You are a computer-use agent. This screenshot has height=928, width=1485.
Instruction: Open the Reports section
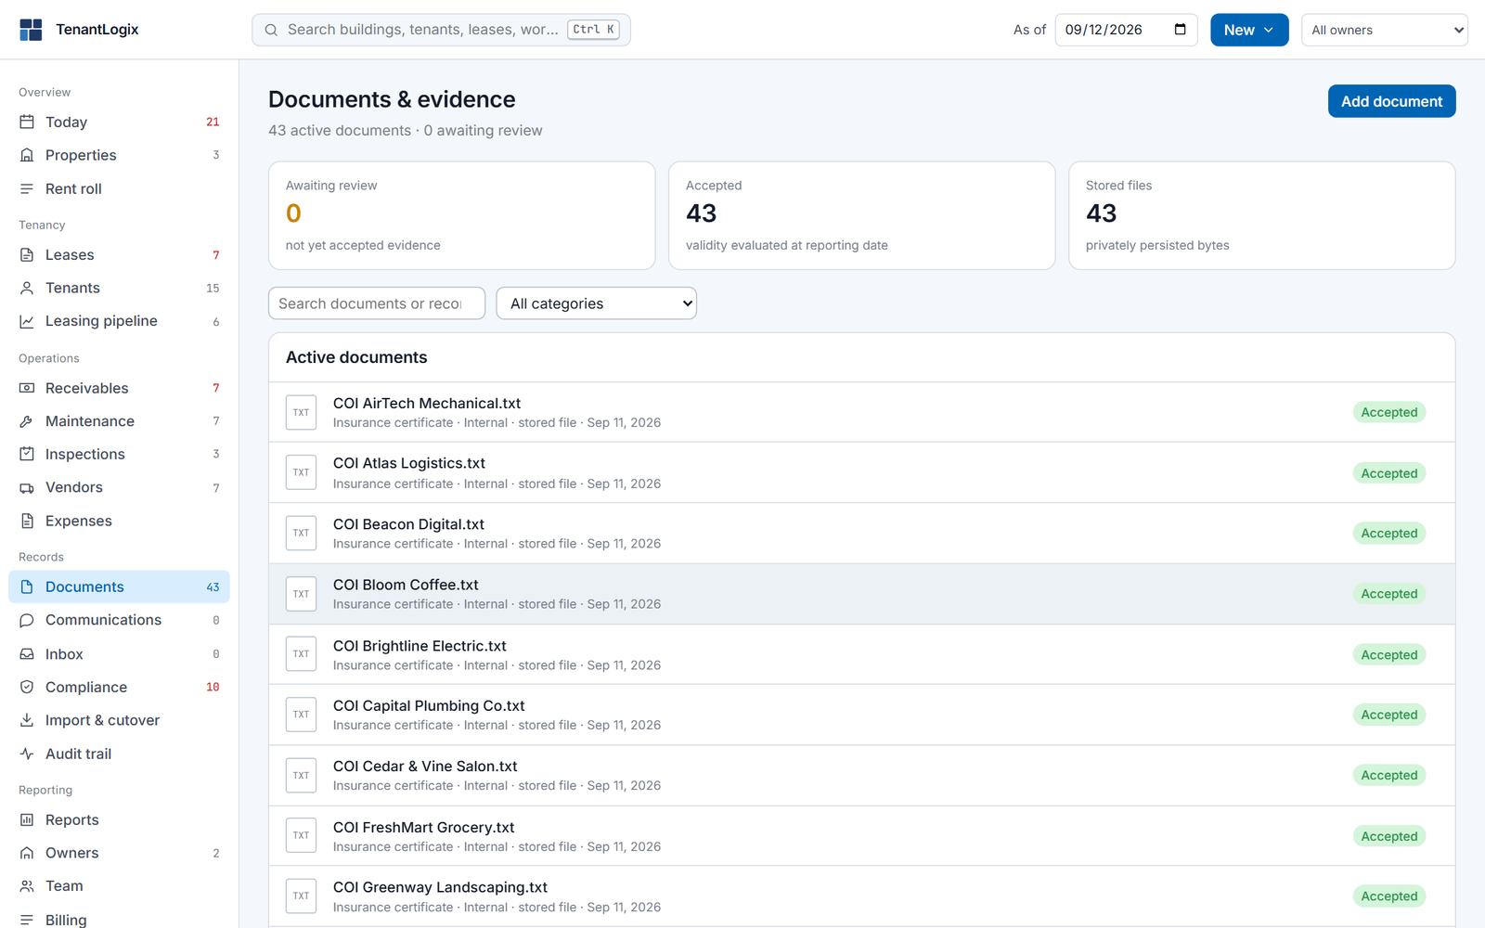119,819
